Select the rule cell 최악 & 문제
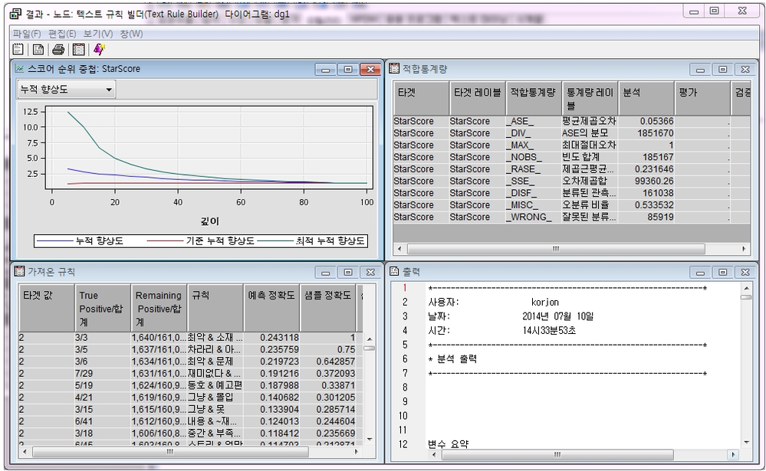The width and height of the screenshot is (766, 471). [x=215, y=361]
